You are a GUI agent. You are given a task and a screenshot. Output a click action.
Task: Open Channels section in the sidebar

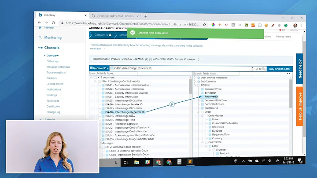(x=52, y=48)
